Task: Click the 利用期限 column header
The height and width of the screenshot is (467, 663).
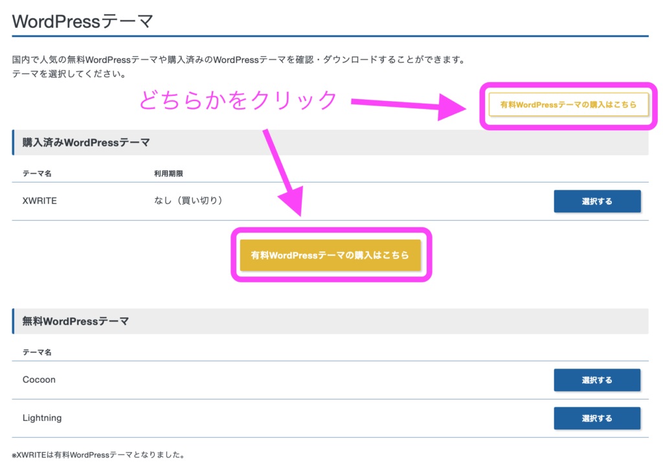Action: pos(168,174)
